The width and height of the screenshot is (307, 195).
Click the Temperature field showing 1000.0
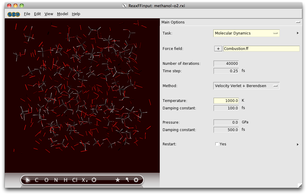(226, 101)
